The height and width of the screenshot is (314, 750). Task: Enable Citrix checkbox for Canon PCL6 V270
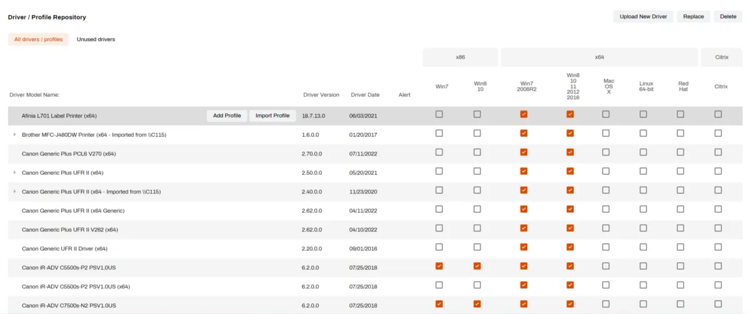[718, 152]
